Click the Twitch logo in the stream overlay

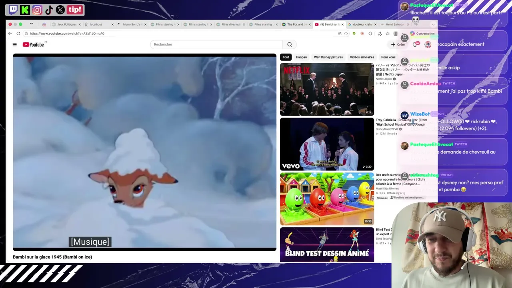click(13, 10)
